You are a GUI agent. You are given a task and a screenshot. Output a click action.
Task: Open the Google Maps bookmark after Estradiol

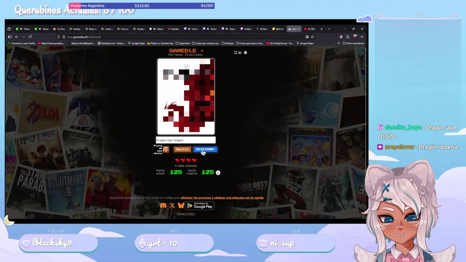tap(136, 43)
